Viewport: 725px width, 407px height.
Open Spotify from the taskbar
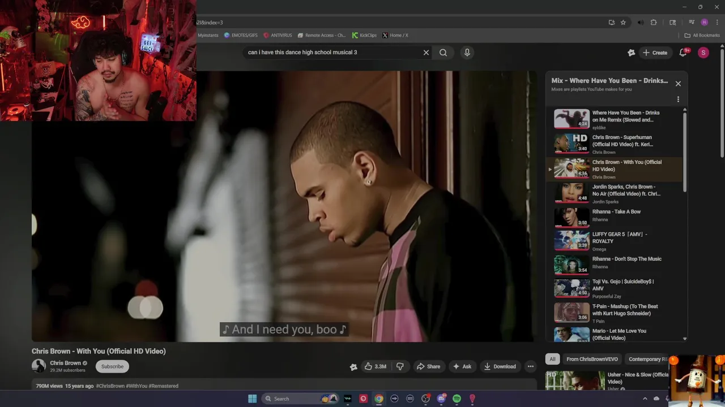click(x=457, y=399)
